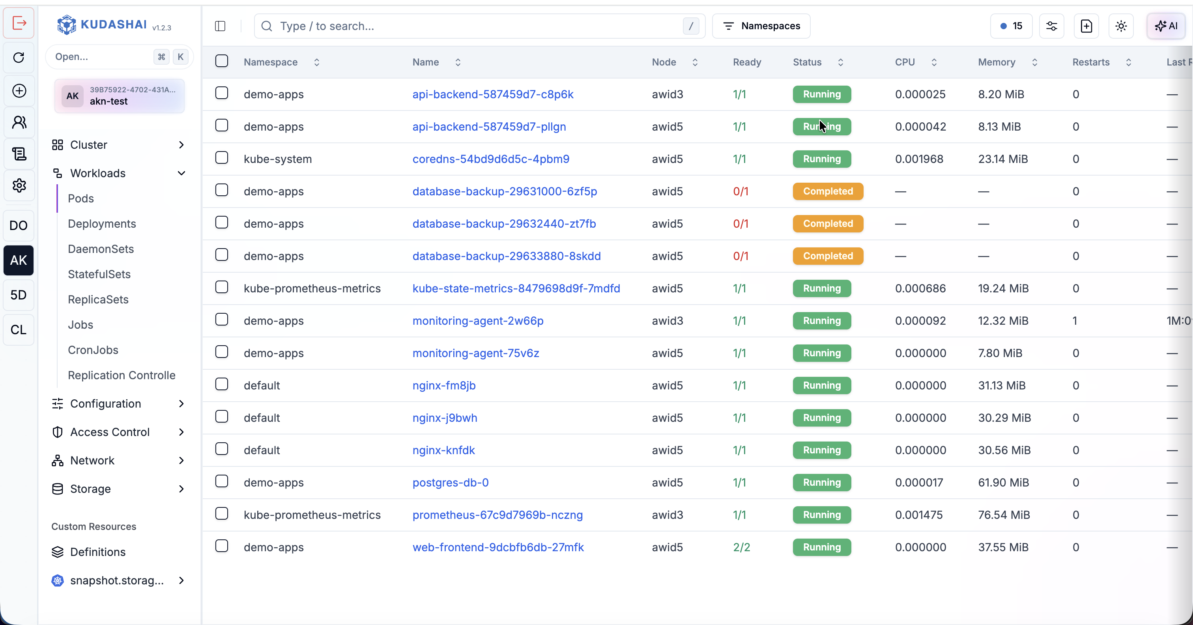
Task: Open StatefulSets in Workloads menu
Action: 99,274
